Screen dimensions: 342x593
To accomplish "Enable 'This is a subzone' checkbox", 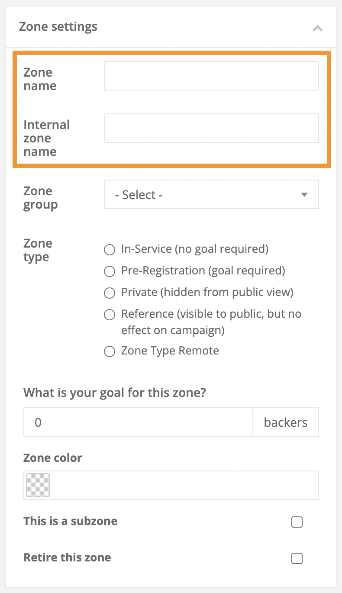I will pos(297,522).
